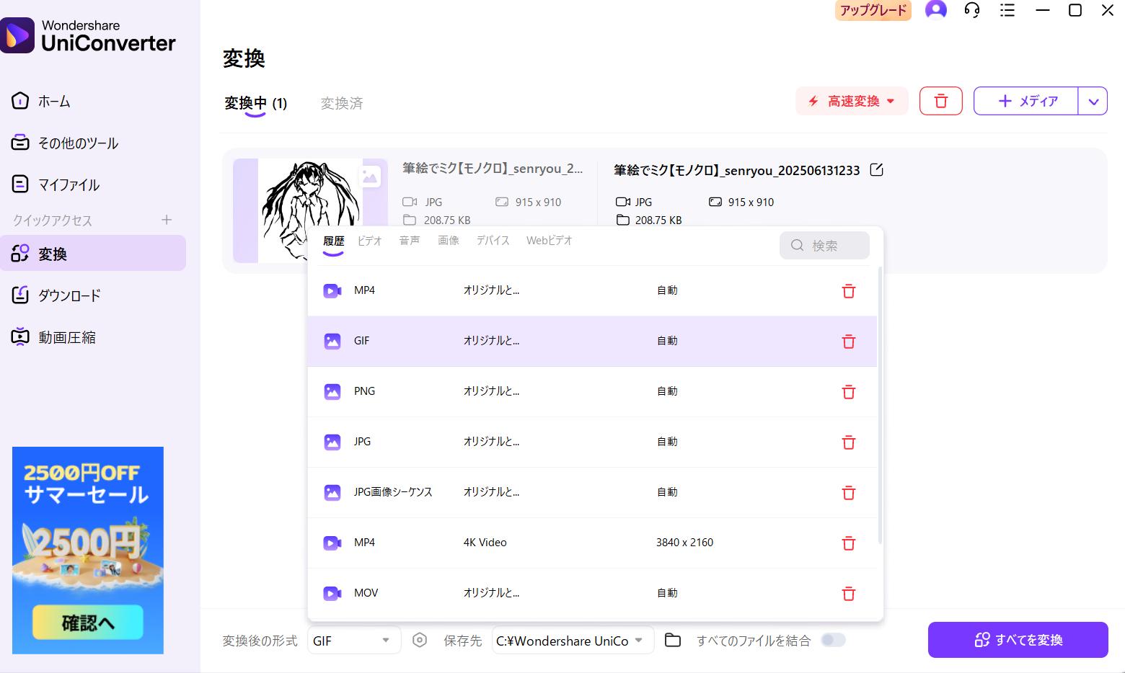The height and width of the screenshot is (673, 1125).
Task: Click the アップグレード upgrade button
Action: (x=873, y=10)
